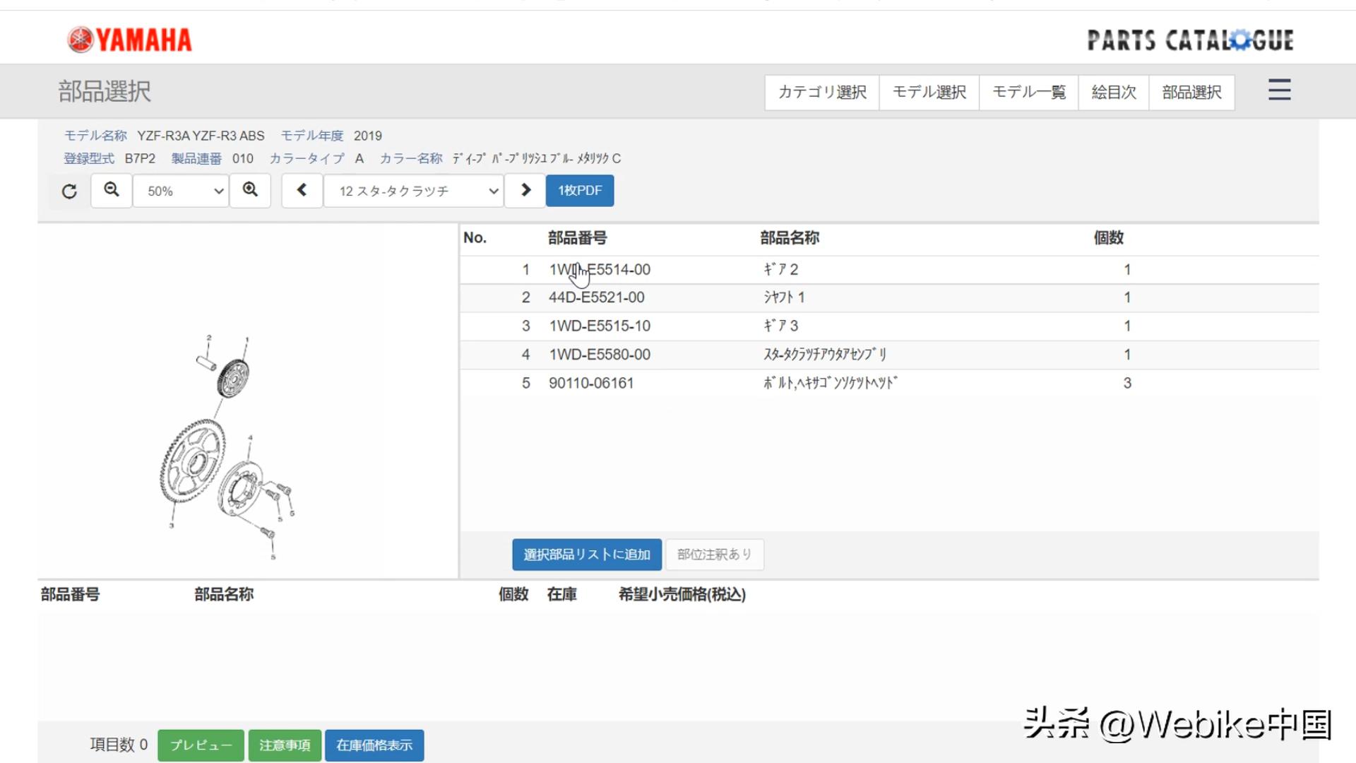Go to next diagram page chevron
The height and width of the screenshot is (763, 1356).
click(525, 190)
